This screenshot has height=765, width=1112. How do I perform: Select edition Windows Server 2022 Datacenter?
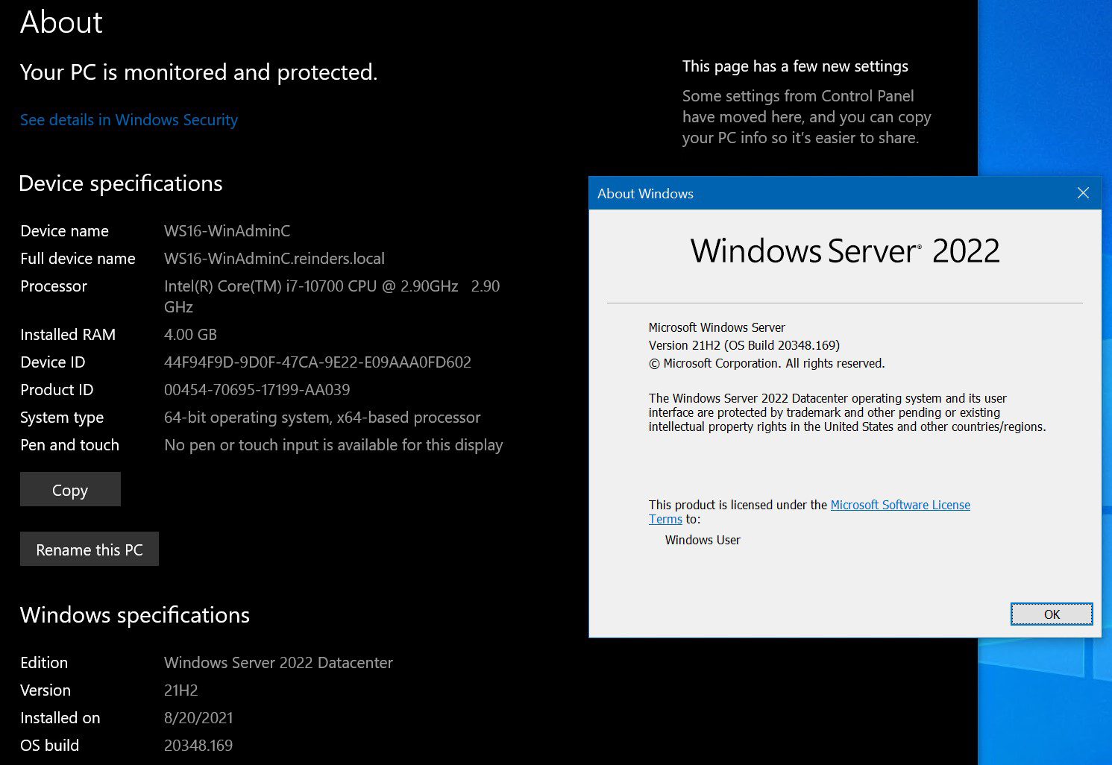click(278, 663)
